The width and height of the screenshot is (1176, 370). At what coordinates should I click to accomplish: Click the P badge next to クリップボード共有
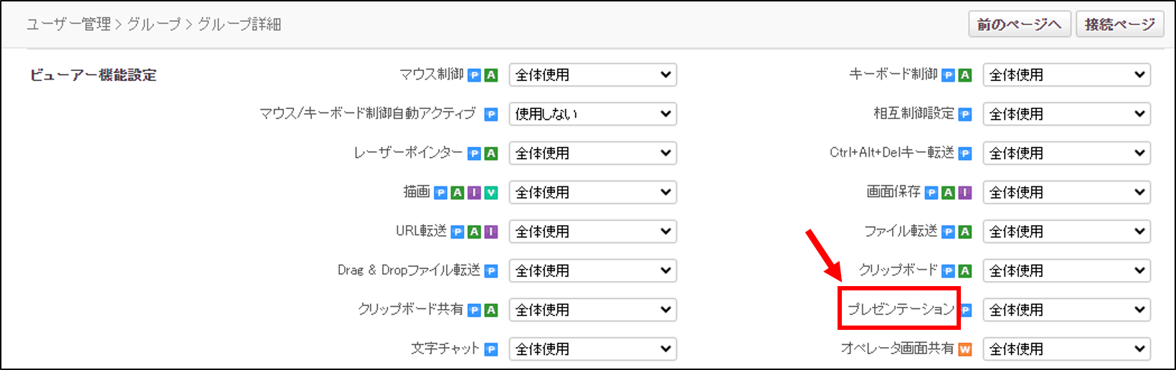(474, 310)
